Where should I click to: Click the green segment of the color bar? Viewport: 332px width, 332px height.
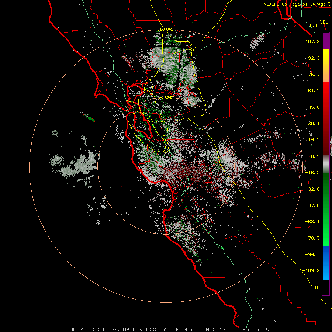pos(326,210)
